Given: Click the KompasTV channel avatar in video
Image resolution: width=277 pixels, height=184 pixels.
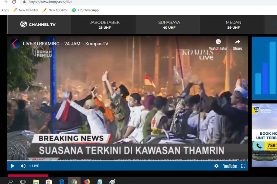Looking at the screenshot, I should (x=15, y=43).
